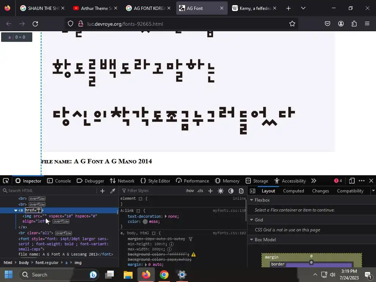Bookmark this page with the star
Screen dimensions: 376x282
click(292, 24)
